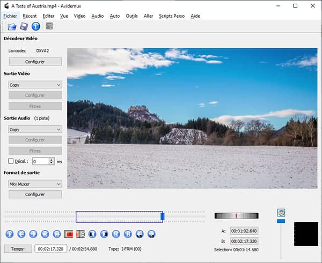Advance to the next frame
322x263 pixels.
[x=33, y=234]
